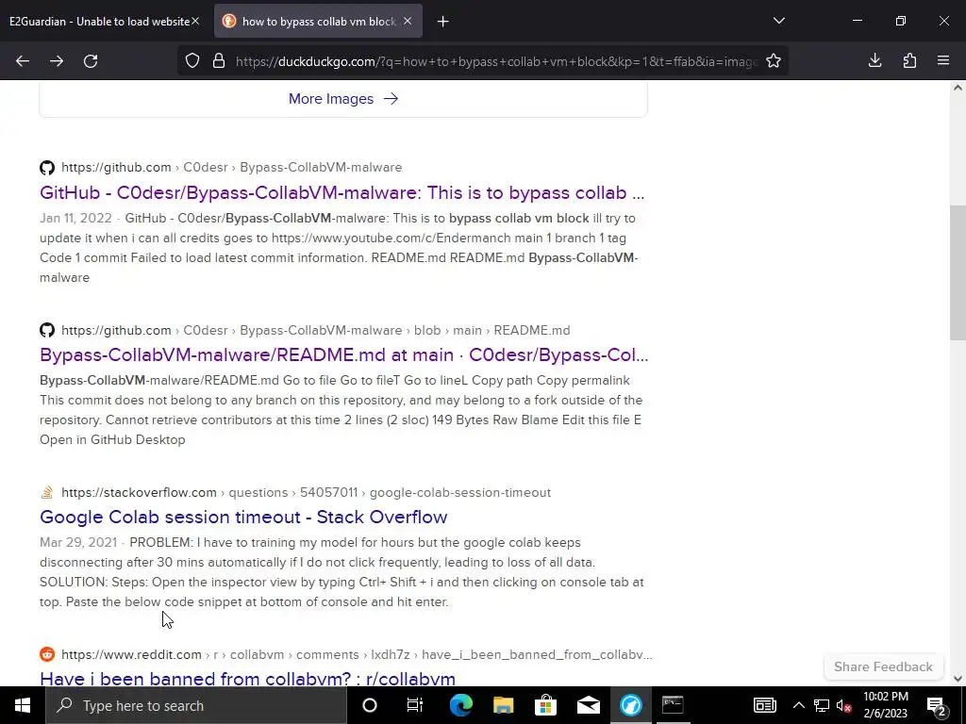The width and height of the screenshot is (966, 724).
Task: Open the Bypass-CollabVM-malware/README.md at main result
Action: 343,355
